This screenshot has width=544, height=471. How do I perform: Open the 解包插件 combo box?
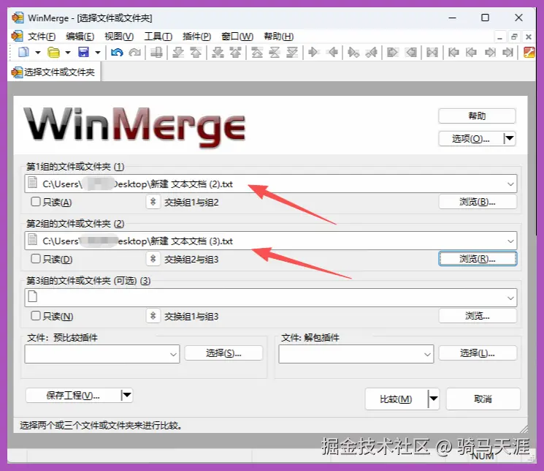click(356, 354)
